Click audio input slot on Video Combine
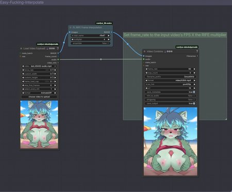 (x=144, y=59)
